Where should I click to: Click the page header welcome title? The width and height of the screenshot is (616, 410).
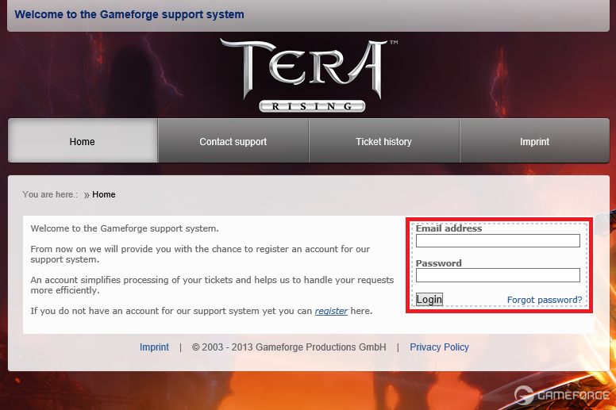click(130, 14)
